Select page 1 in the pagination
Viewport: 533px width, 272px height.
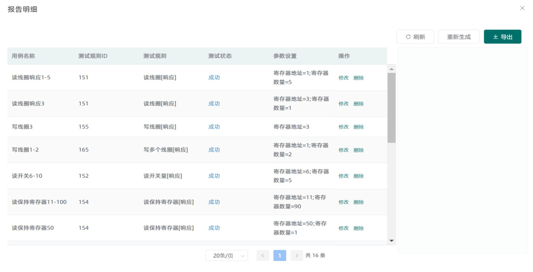(280, 255)
